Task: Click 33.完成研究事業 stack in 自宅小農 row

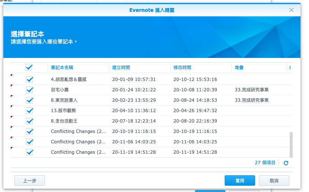Action: pyautogui.click(x=252, y=90)
